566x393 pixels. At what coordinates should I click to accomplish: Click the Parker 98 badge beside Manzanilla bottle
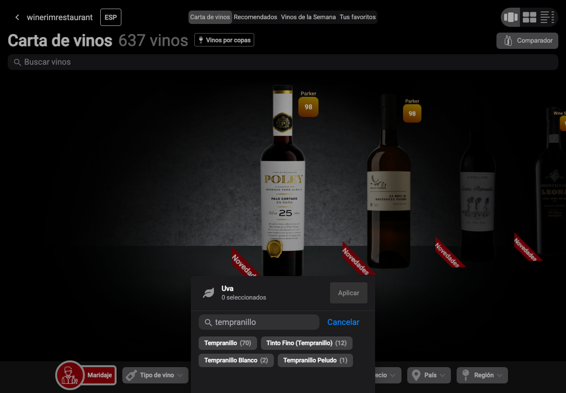[412, 113]
